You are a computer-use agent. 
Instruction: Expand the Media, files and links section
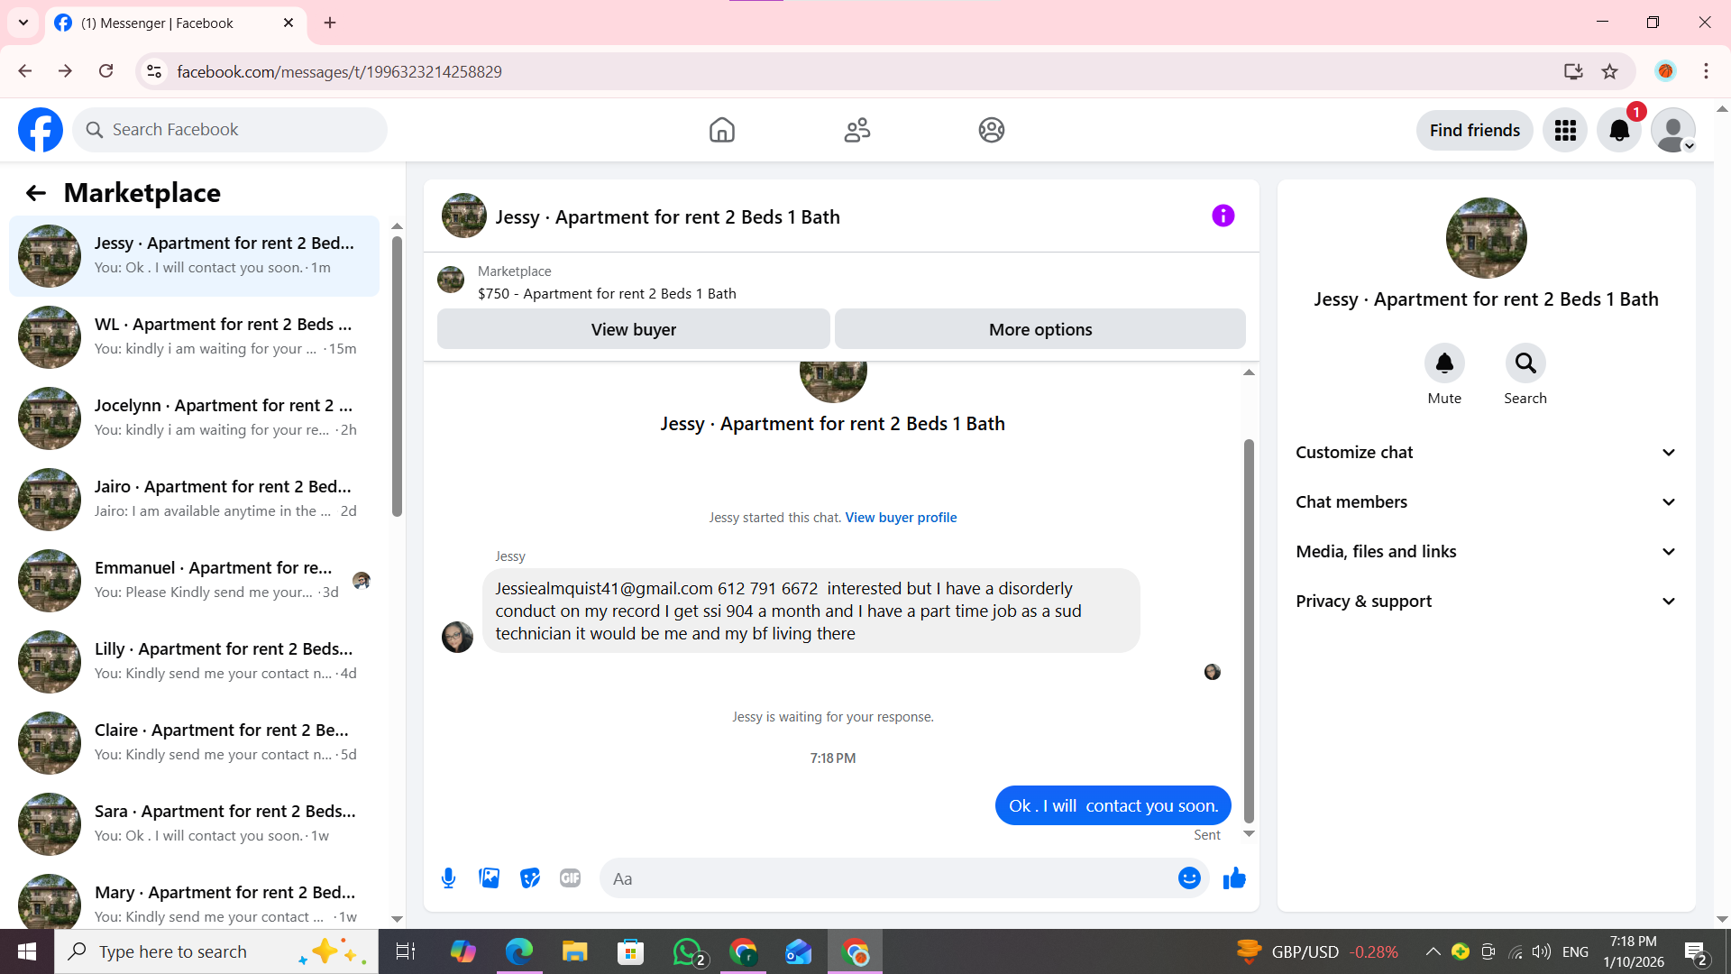[x=1486, y=552]
